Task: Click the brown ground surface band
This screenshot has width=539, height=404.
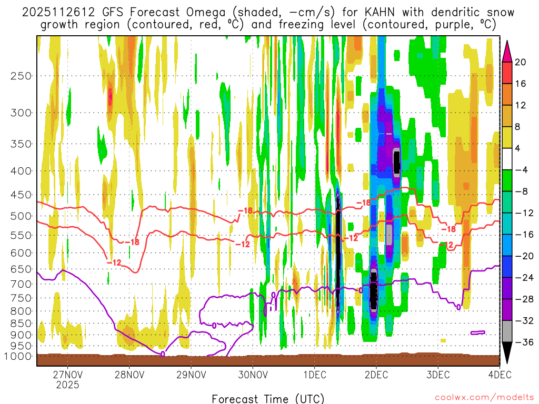Action: click(x=268, y=360)
